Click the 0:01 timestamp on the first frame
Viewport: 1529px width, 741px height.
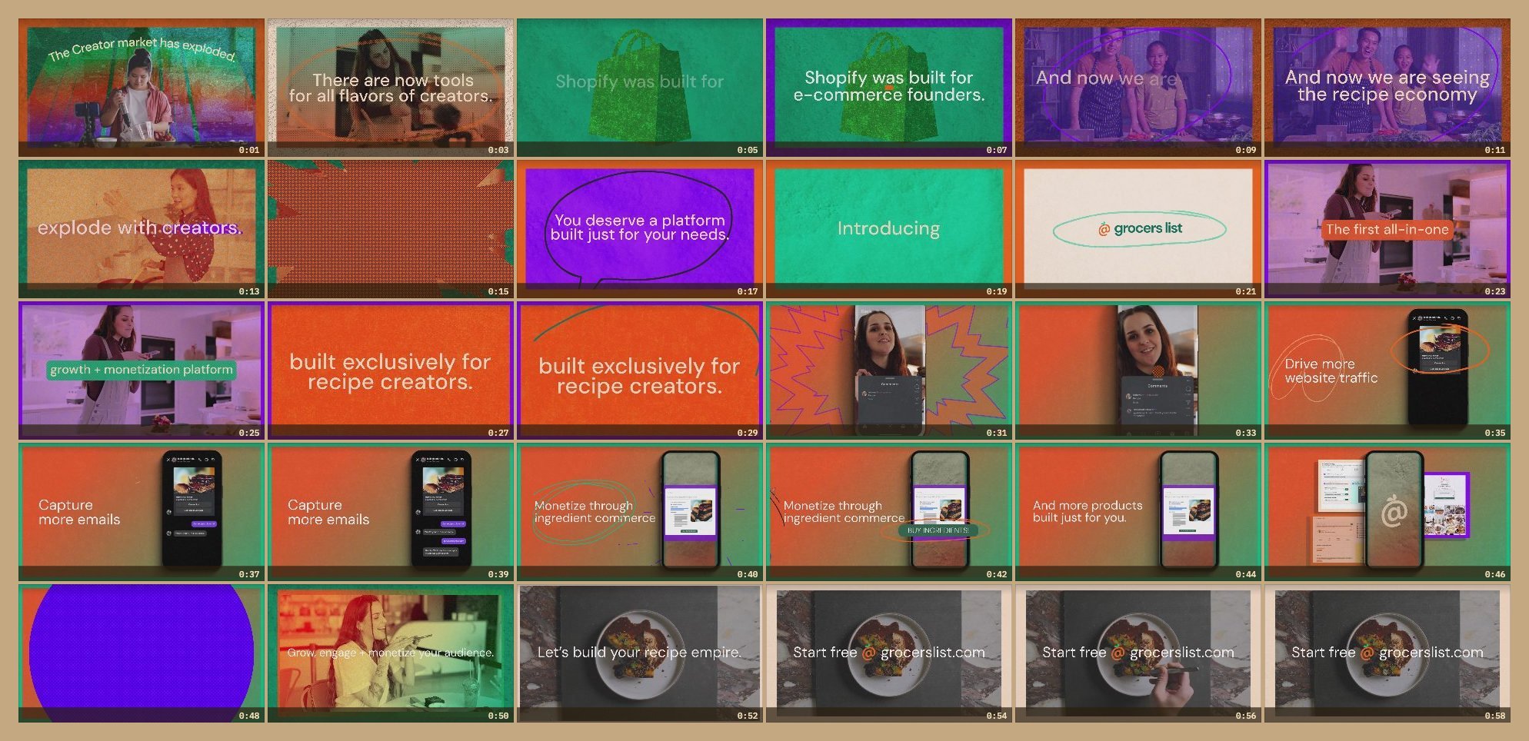click(x=248, y=150)
